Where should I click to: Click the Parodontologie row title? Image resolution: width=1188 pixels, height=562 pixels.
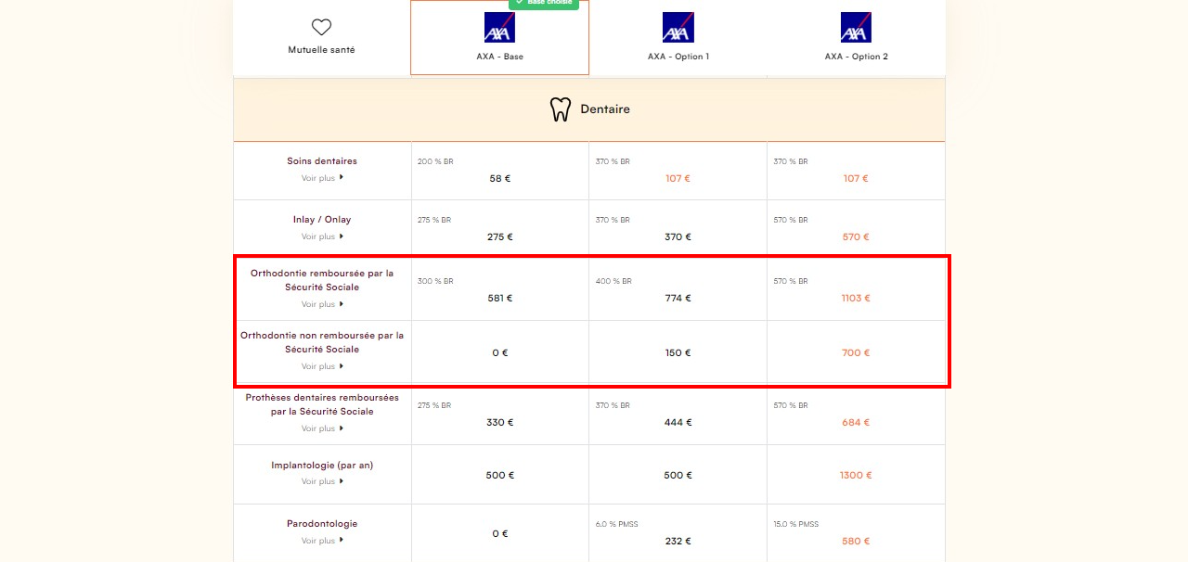tap(322, 524)
